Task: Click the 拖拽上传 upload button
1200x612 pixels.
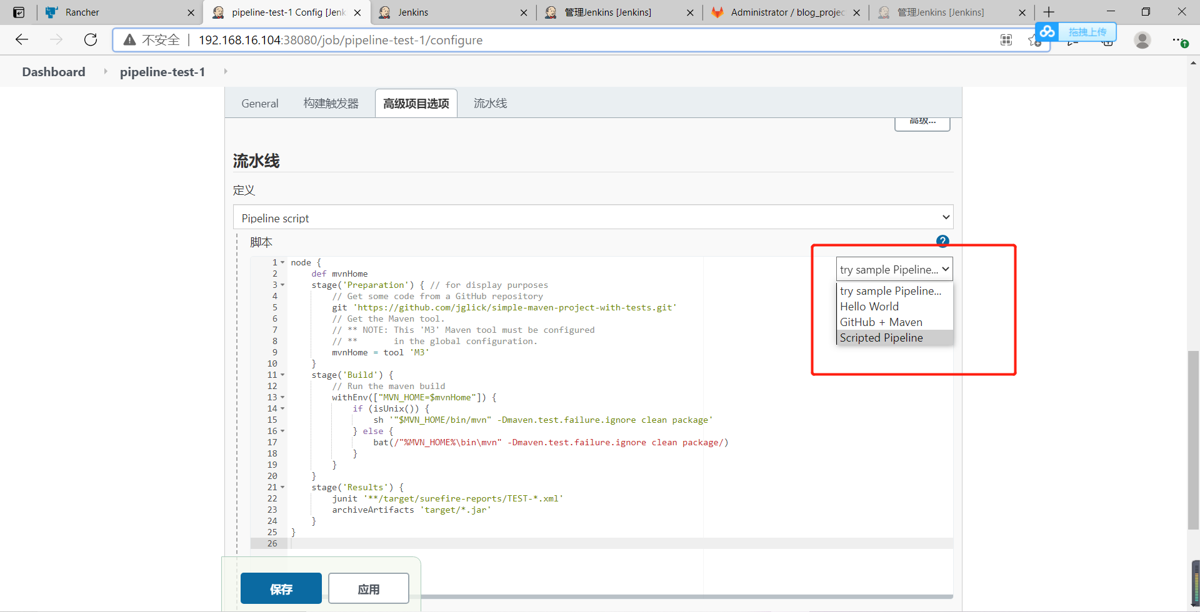Action: [1087, 32]
